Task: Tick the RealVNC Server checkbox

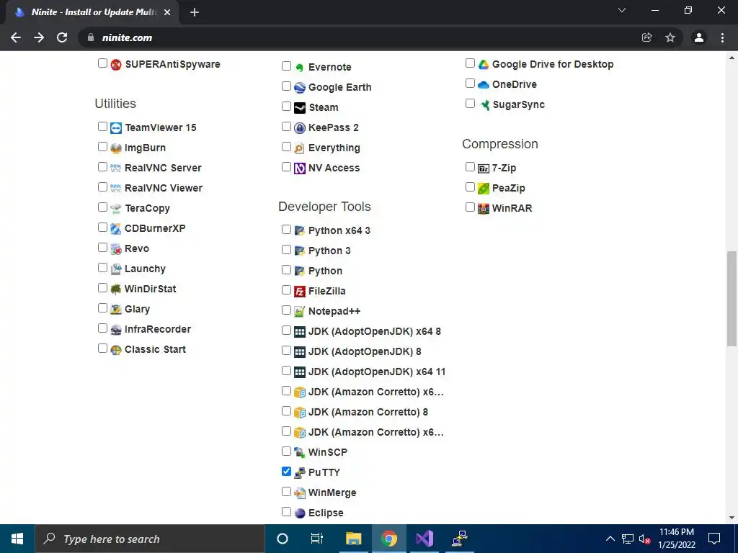Action: 102,166
